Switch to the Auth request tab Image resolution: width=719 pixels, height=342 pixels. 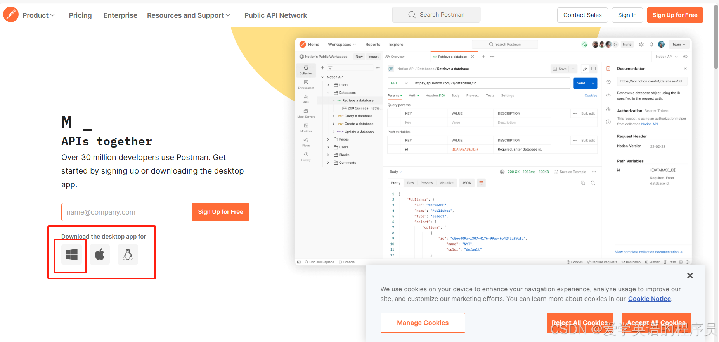pos(414,95)
